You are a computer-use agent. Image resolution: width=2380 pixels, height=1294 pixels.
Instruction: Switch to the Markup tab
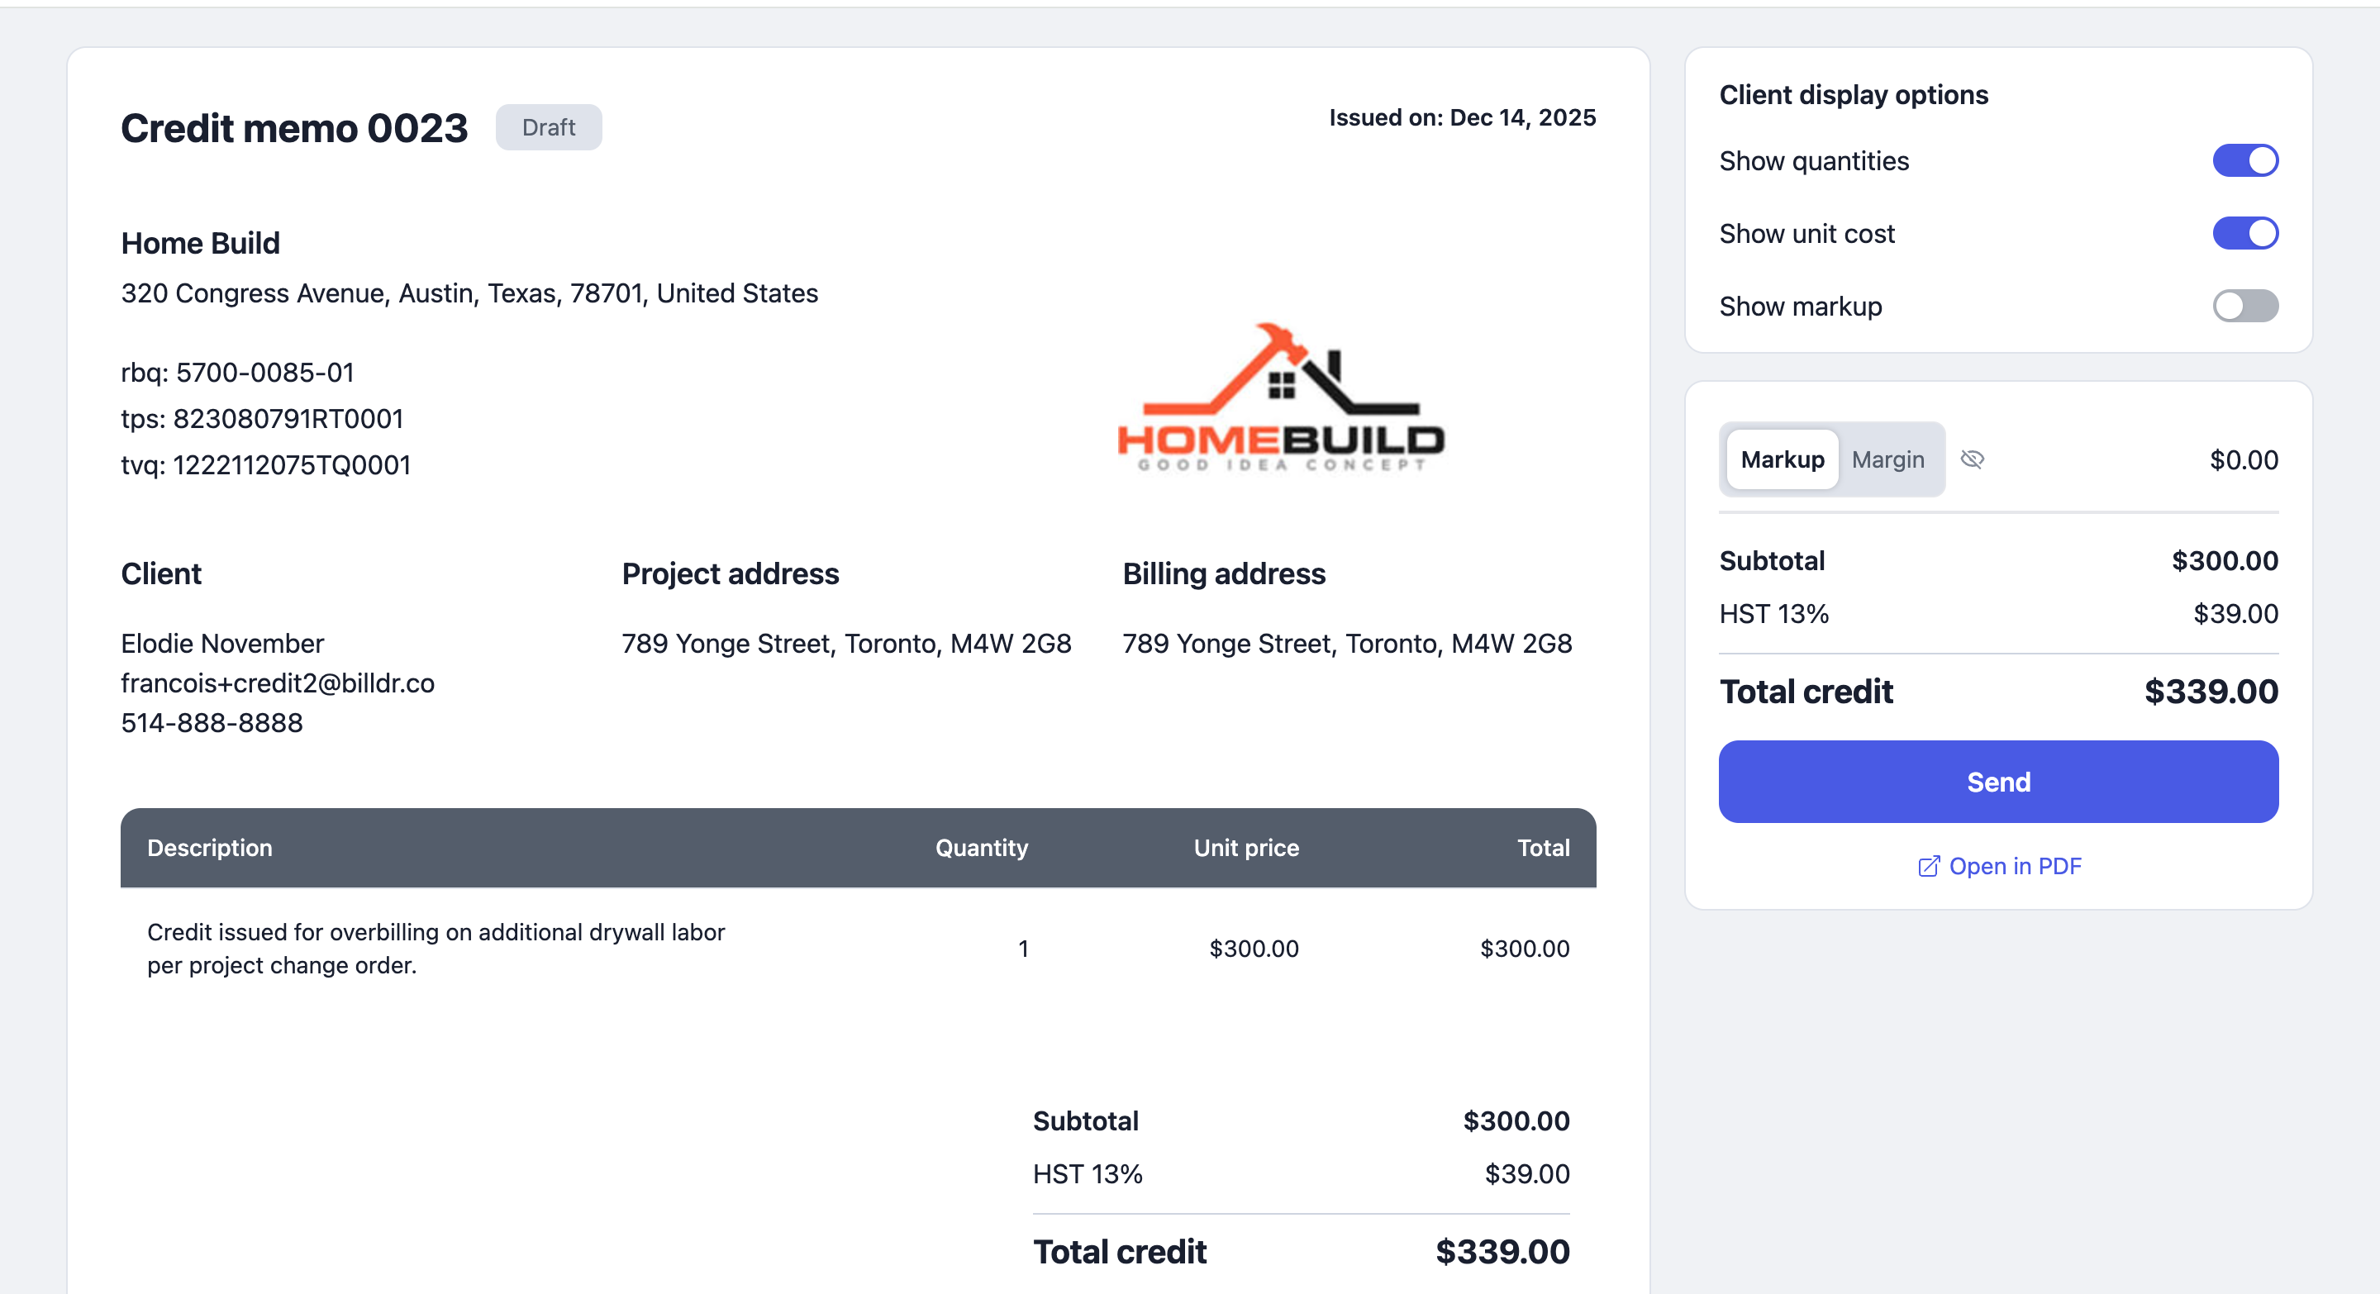point(1782,460)
